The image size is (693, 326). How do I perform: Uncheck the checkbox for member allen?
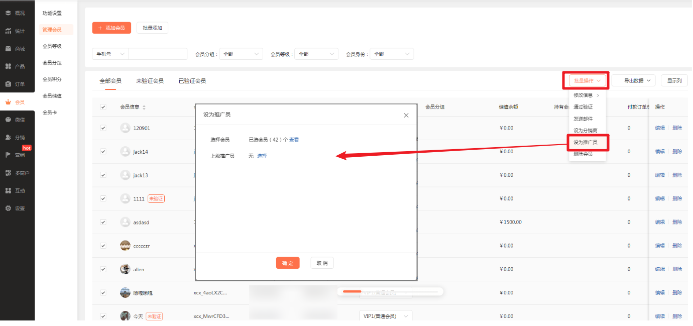coord(103,269)
